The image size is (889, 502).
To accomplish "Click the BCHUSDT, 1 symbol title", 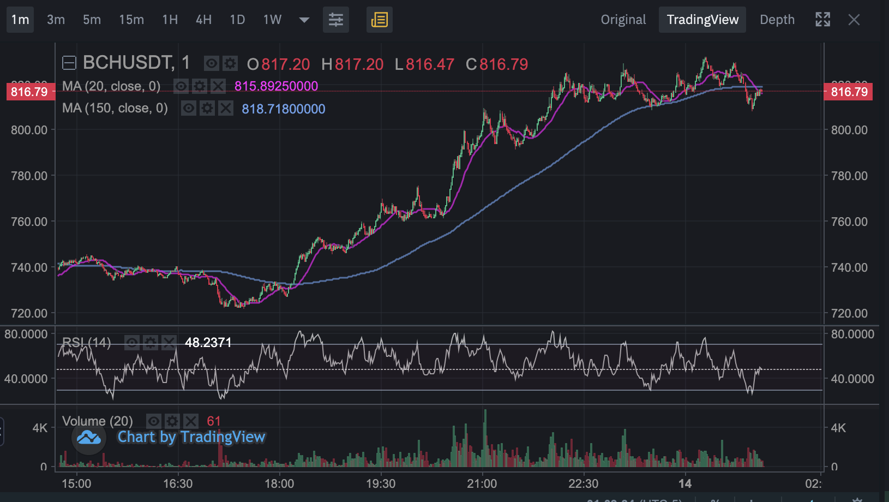I will (x=136, y=63).
